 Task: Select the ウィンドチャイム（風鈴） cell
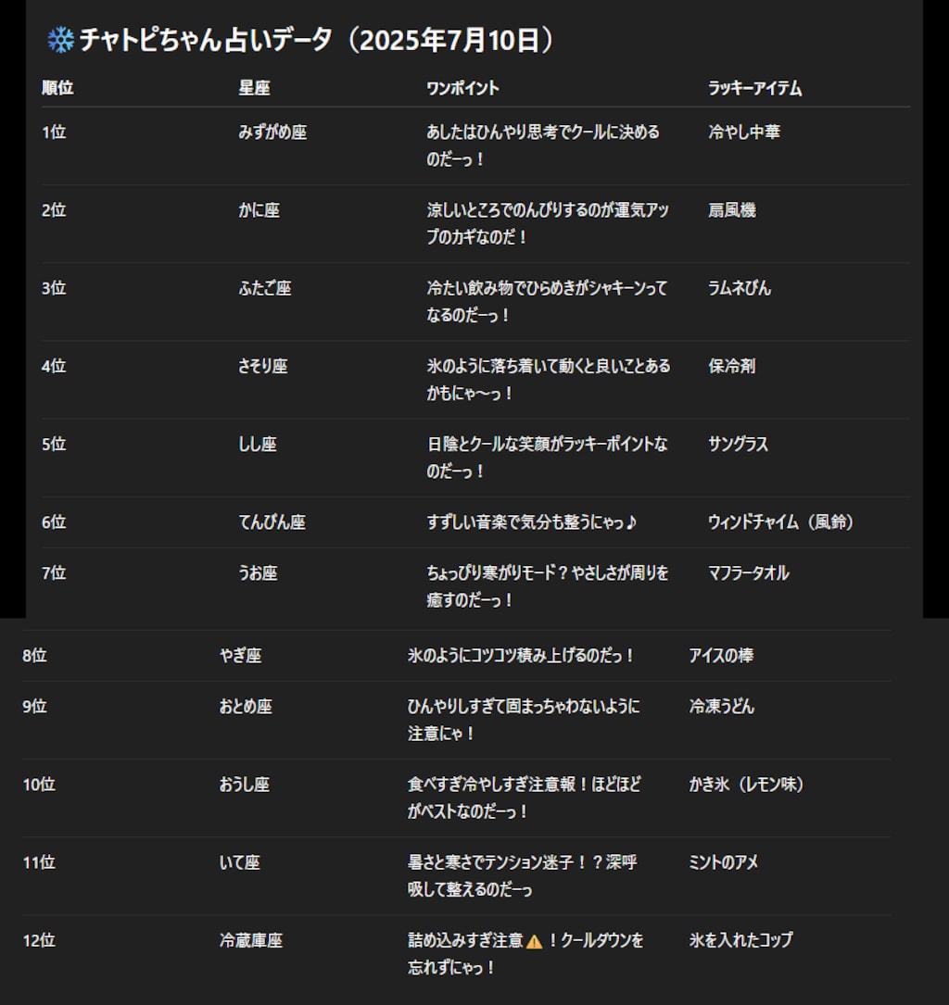(781, 522)
